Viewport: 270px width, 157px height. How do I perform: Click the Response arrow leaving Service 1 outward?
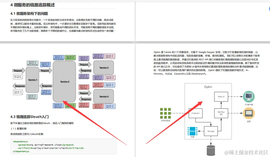point(19,86)
